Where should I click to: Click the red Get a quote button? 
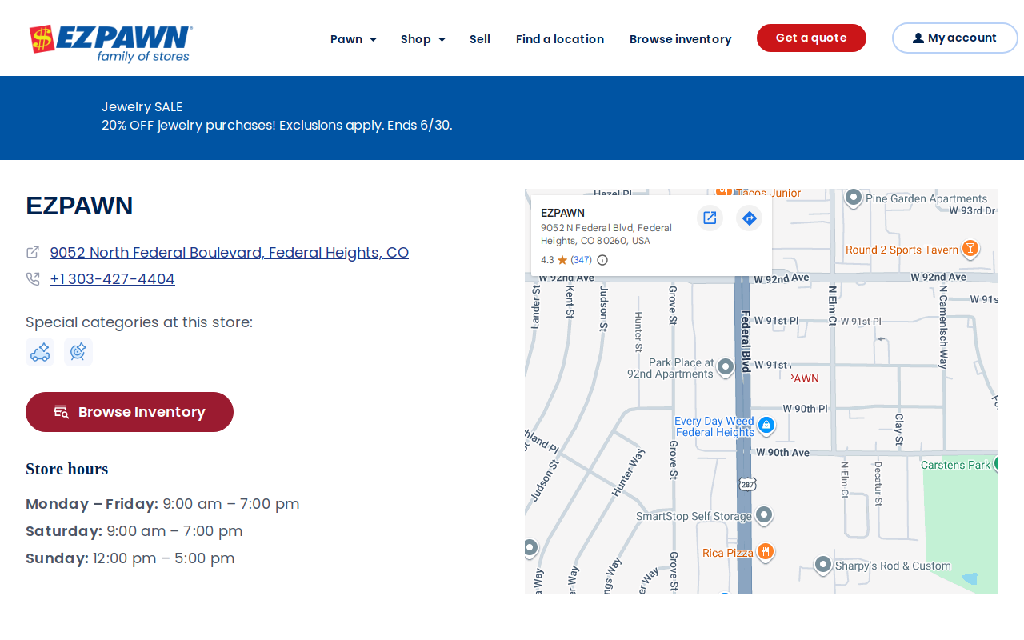(811, 38)
